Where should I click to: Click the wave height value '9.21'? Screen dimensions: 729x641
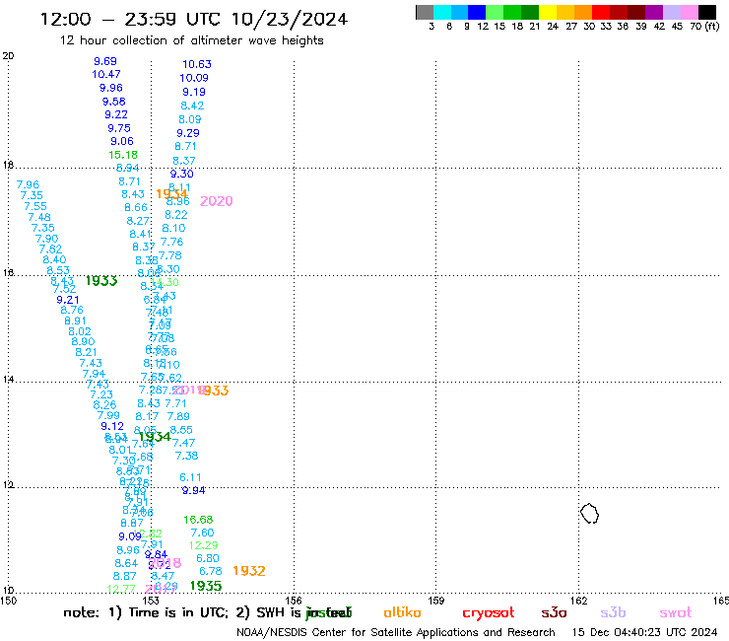pyautogui.click(x=67, y=300)
